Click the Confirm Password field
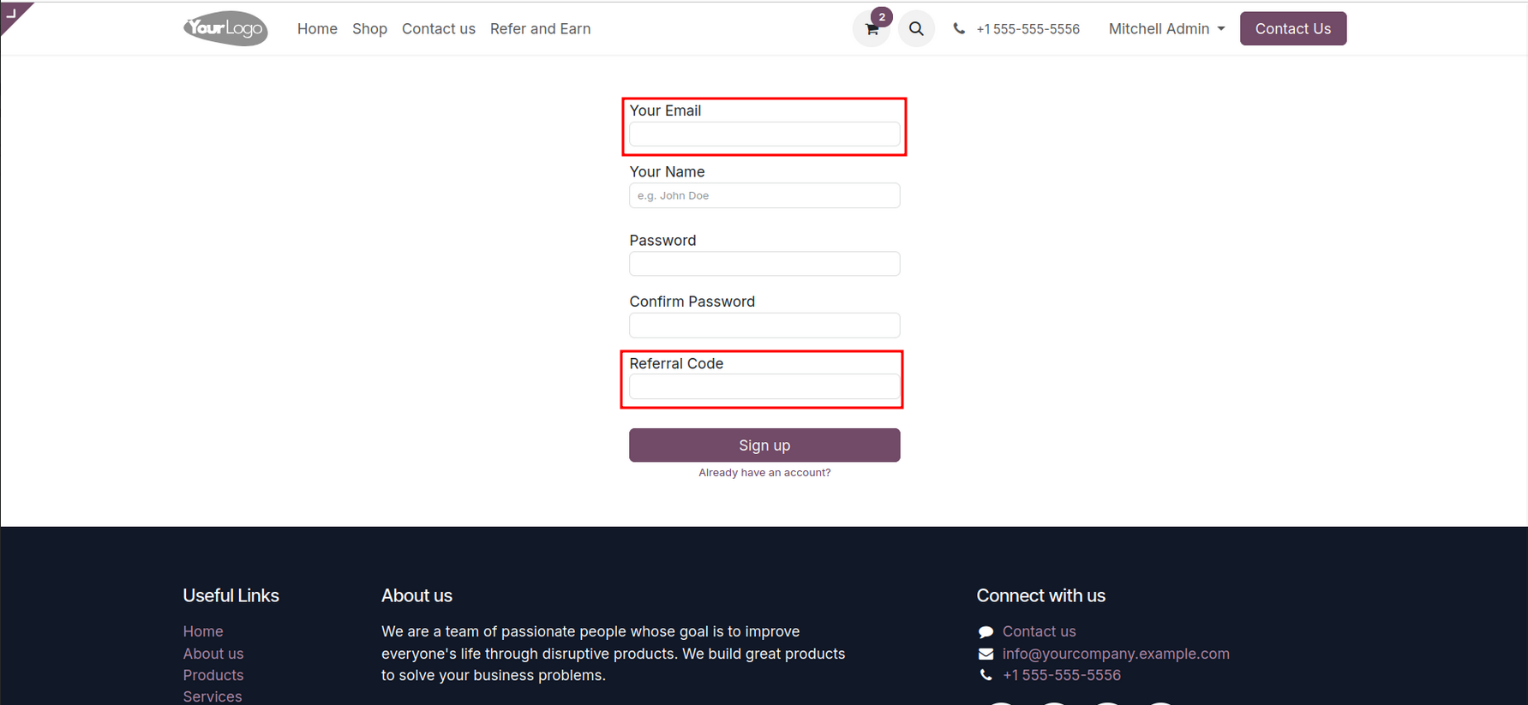This screenshot has height=705, width=1528. click(764, 326)
